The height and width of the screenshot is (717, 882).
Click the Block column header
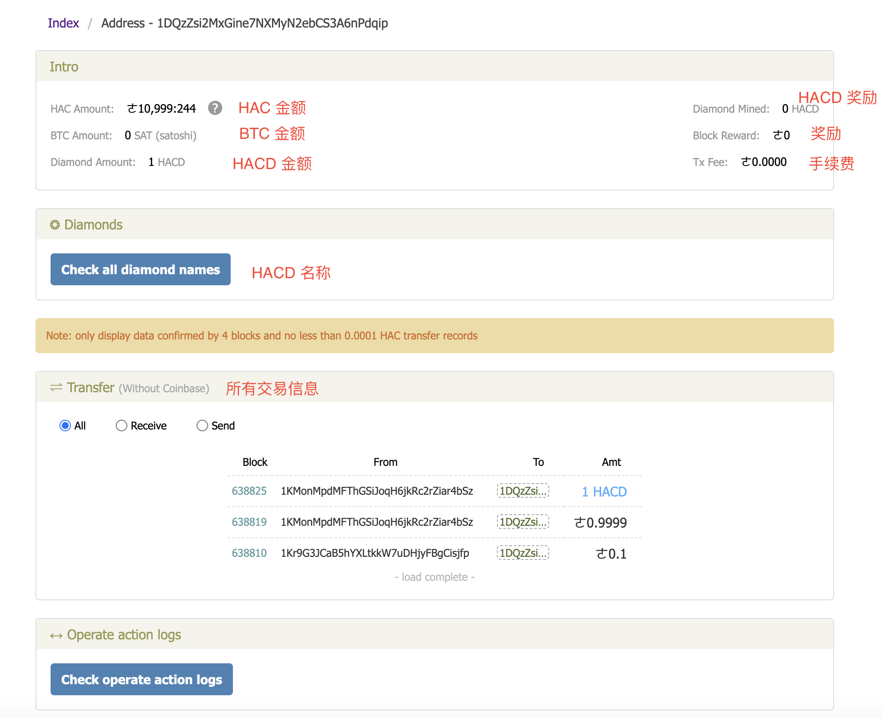pos(255,462)
